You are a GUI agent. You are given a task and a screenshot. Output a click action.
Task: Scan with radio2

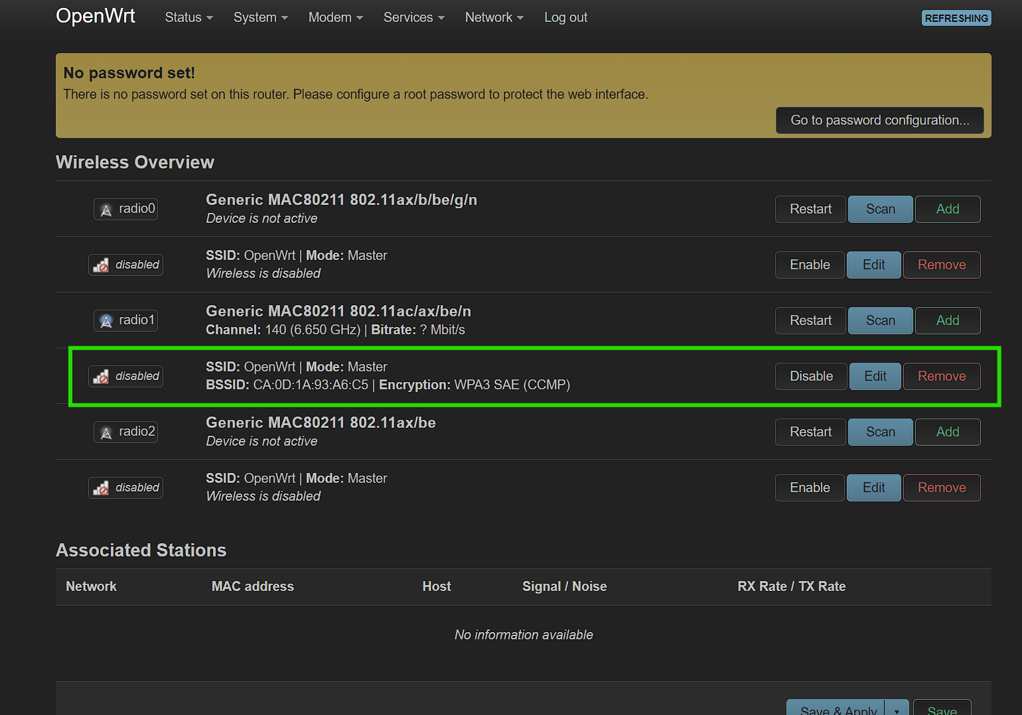click(x=880, y=432)
